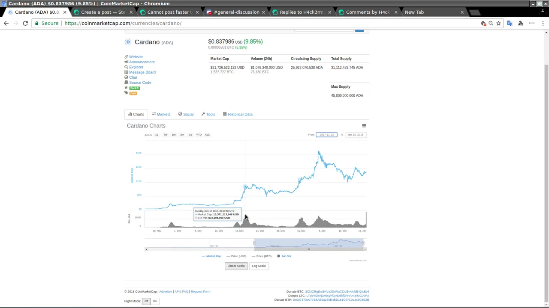549x308 pixels.
Task: Open the Announcement link
Action: point(142,62)
